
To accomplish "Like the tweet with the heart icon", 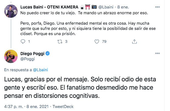I will click(x=97, y=42).
